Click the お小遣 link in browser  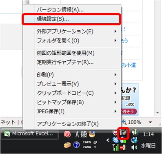point(129,65)
